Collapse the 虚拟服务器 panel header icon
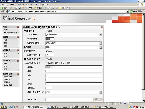This screenshot has width=145, height=109. coord(18,74)
